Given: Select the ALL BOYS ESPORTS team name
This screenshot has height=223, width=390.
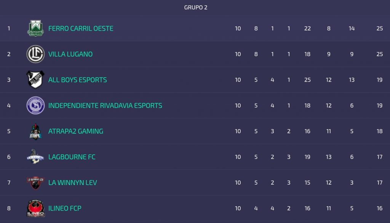Looking at the screenshot, I should point(78,80).
